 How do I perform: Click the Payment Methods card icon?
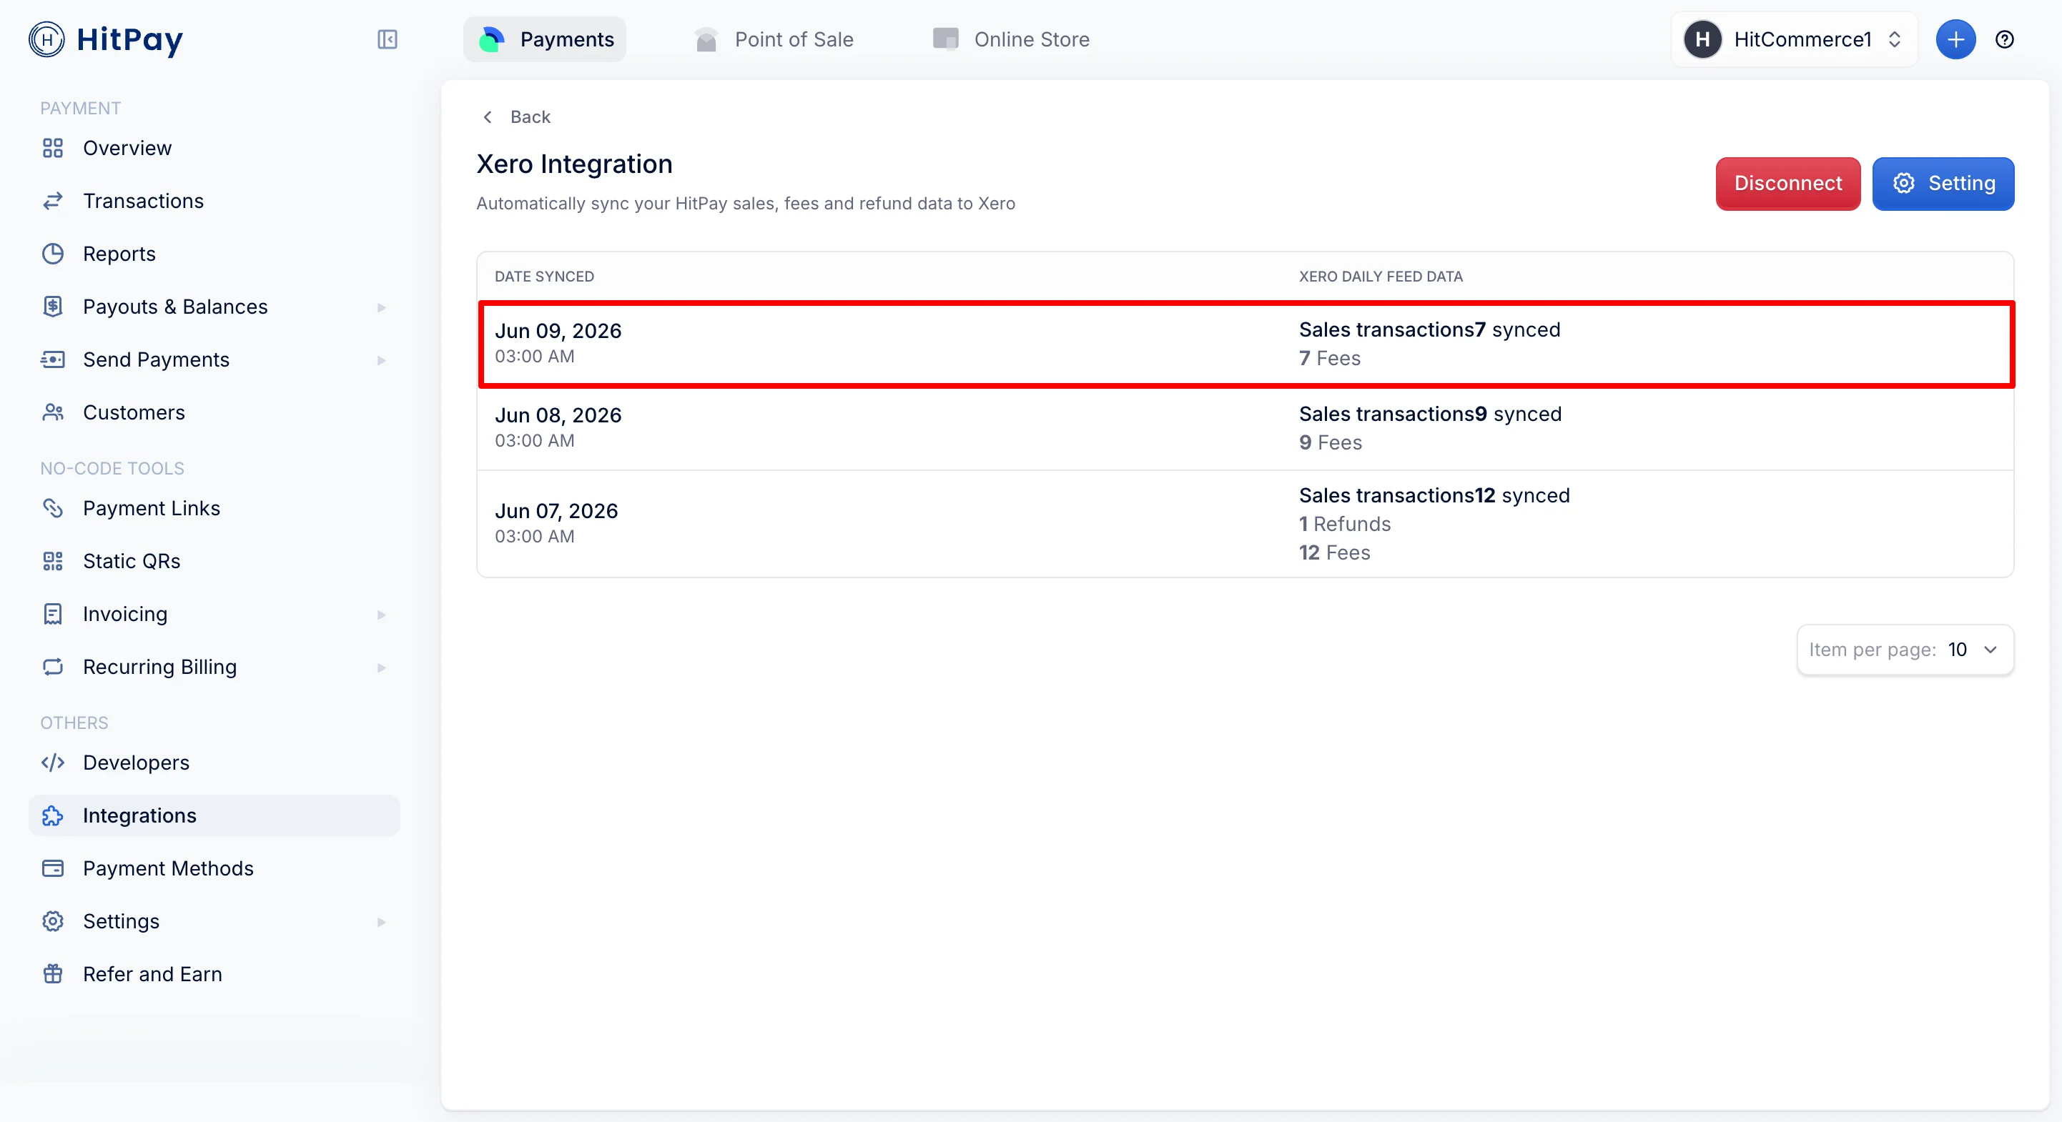coord(53,868)
